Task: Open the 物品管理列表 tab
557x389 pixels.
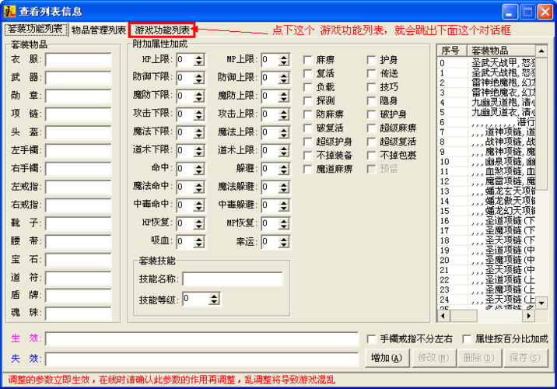Action: coord(99,30)
